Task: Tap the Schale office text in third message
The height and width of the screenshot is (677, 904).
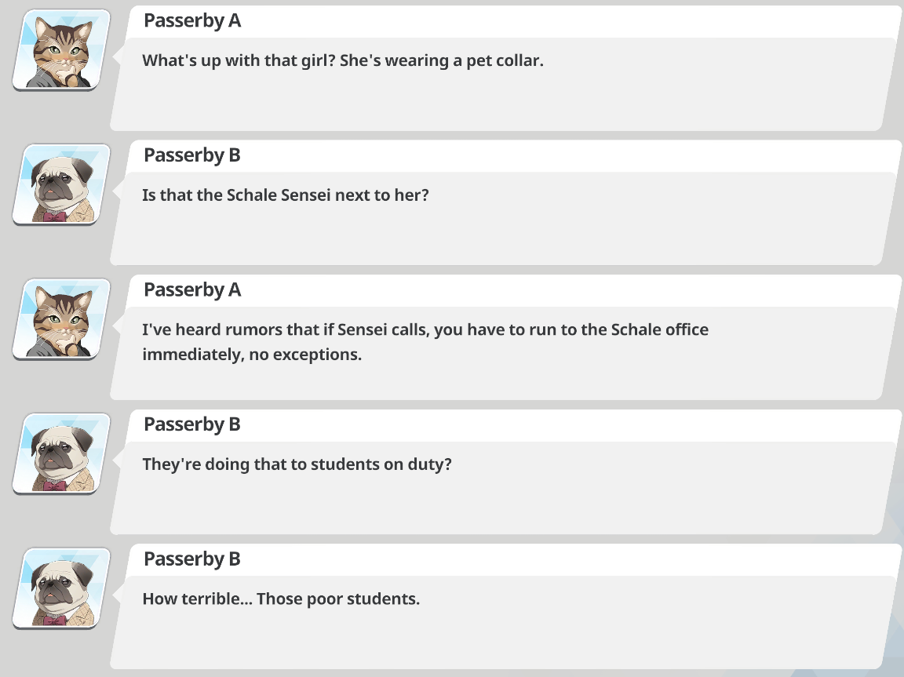Action: tap(659, 329)
